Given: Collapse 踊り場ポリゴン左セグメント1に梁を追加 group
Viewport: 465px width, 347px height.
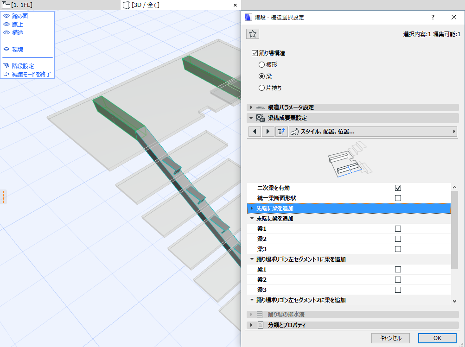Looking at the screenshot, I should pyautogui.click(x=252, y=259).
